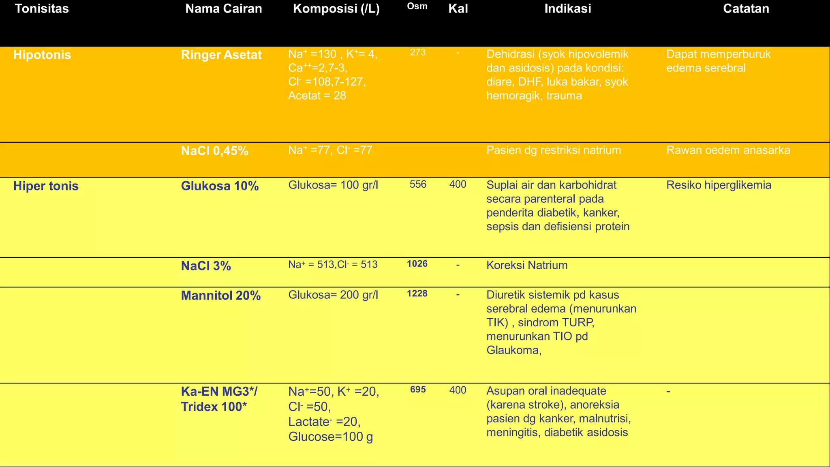Screen dimensions: 830x467
Task: Select the Glukosa 10% fluid name
Action: click(x=220, y=186)
